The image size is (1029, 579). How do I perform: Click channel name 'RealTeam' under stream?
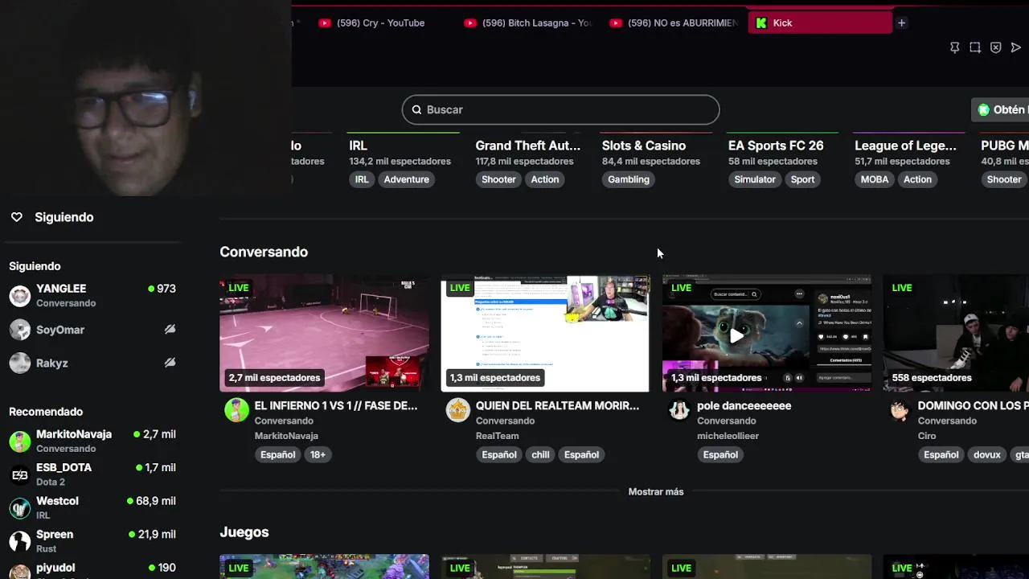tap(497, 436)
